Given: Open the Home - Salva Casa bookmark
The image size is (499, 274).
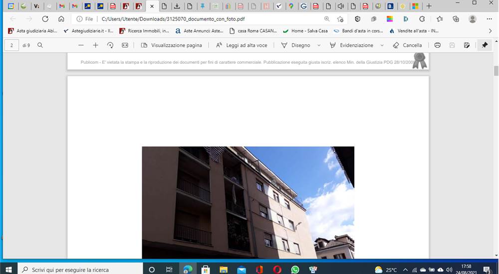Looking at the screenshot, I should tap(305, 31).
